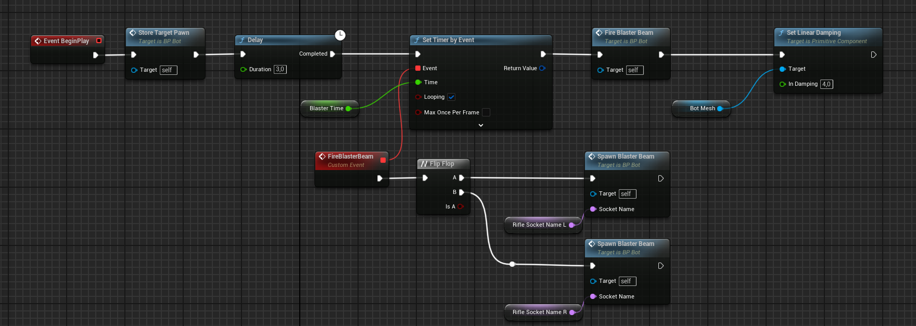The image size is (916, 326).
Task: Click the Flip Flop A execution pin
Action: coord(461,178)
